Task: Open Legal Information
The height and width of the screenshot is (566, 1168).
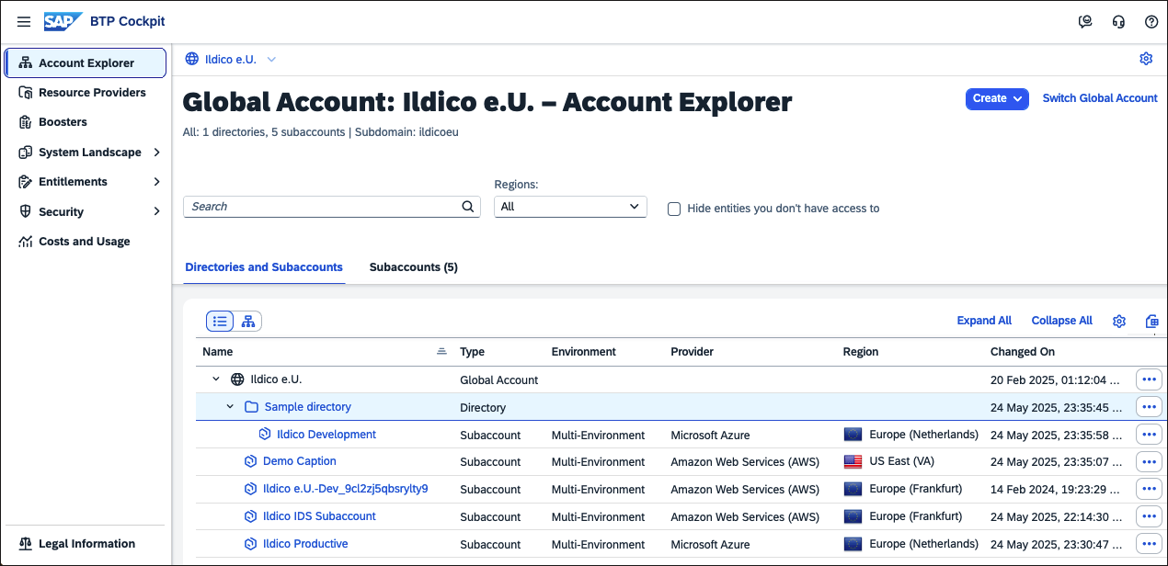Action: pyautogui.click(x=86, y=544)
